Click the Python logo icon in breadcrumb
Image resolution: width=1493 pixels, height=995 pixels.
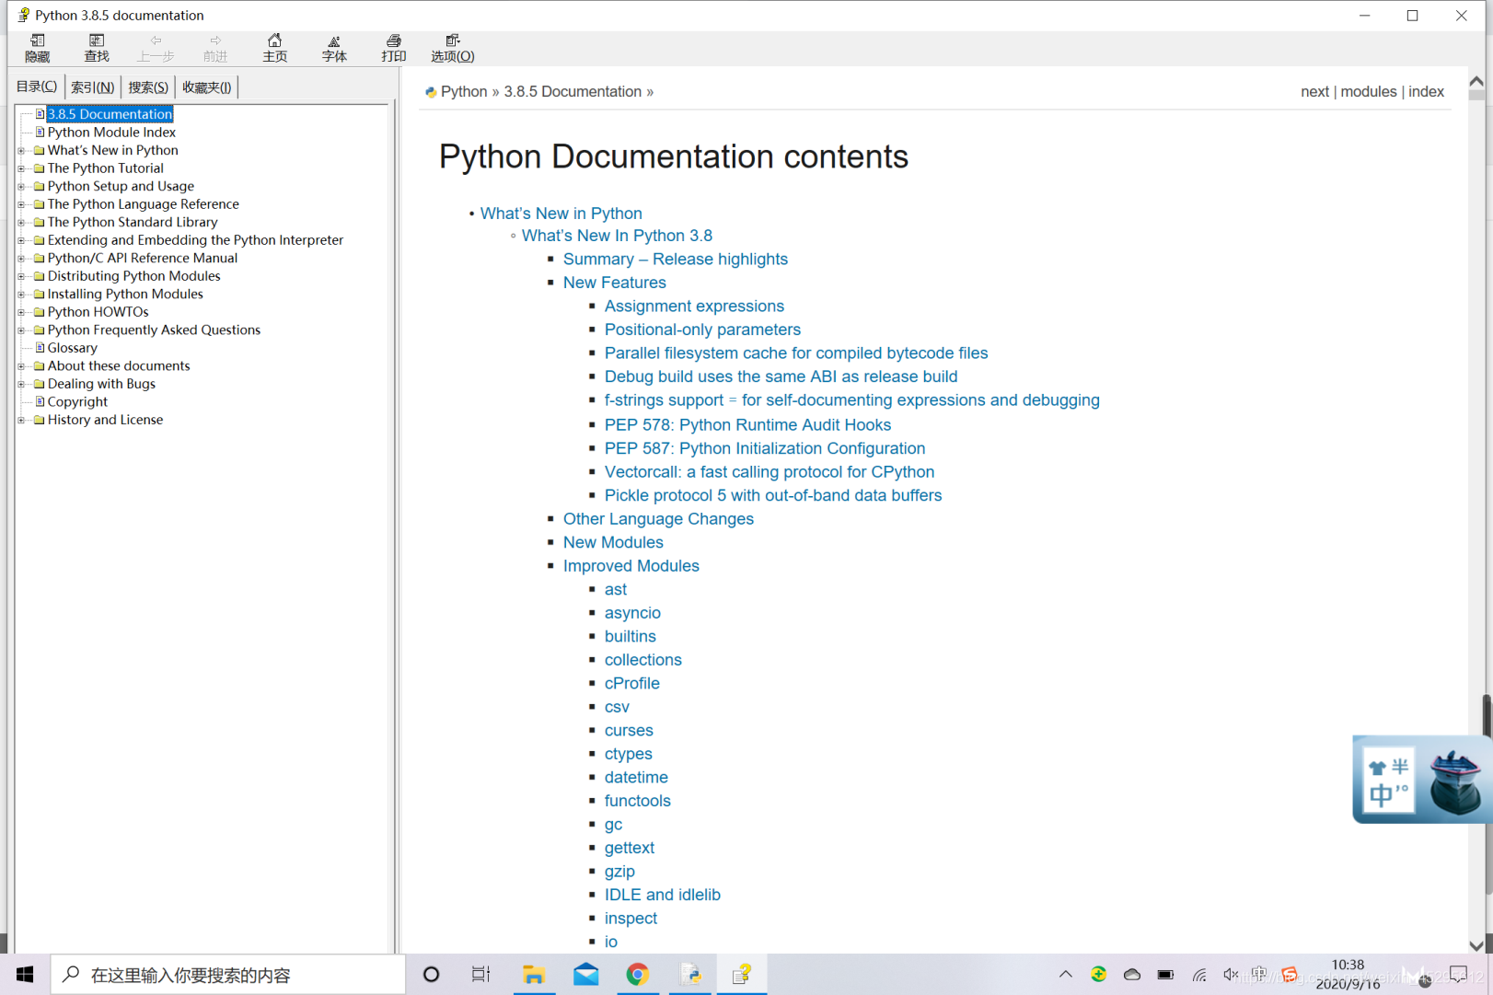pyautogui.click(x=431, y=92)
